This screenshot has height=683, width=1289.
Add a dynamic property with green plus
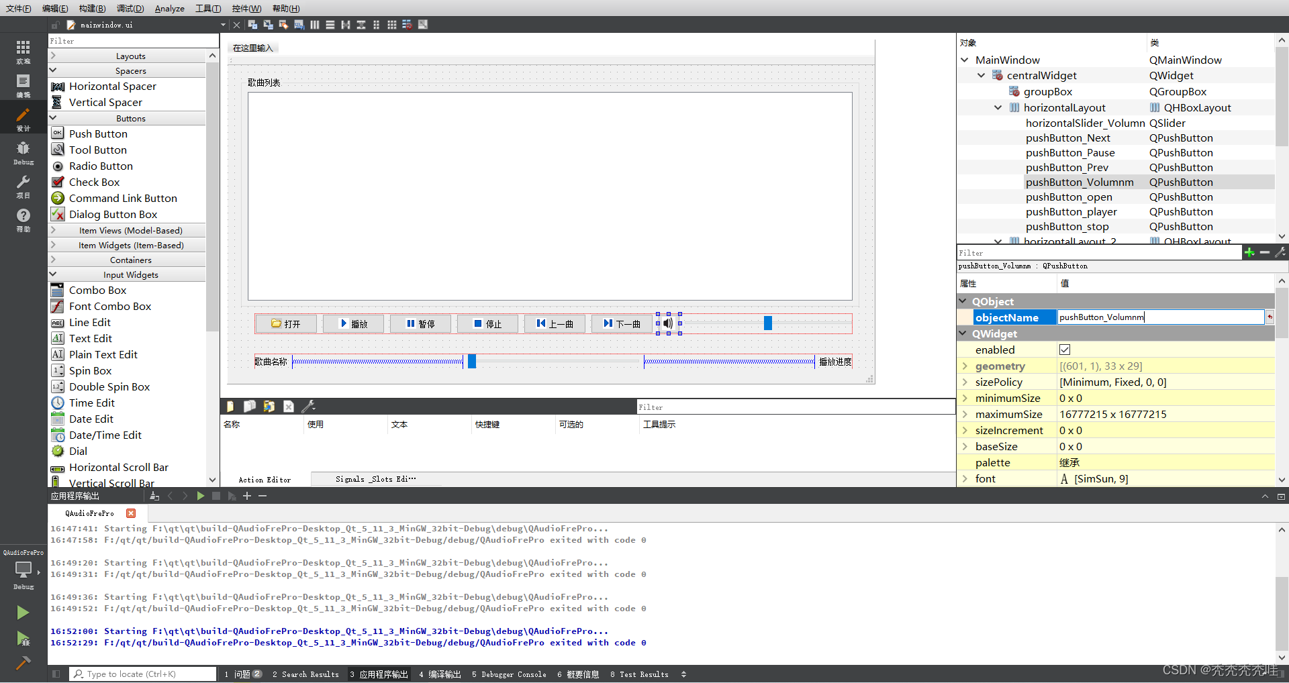point(1249,252)
